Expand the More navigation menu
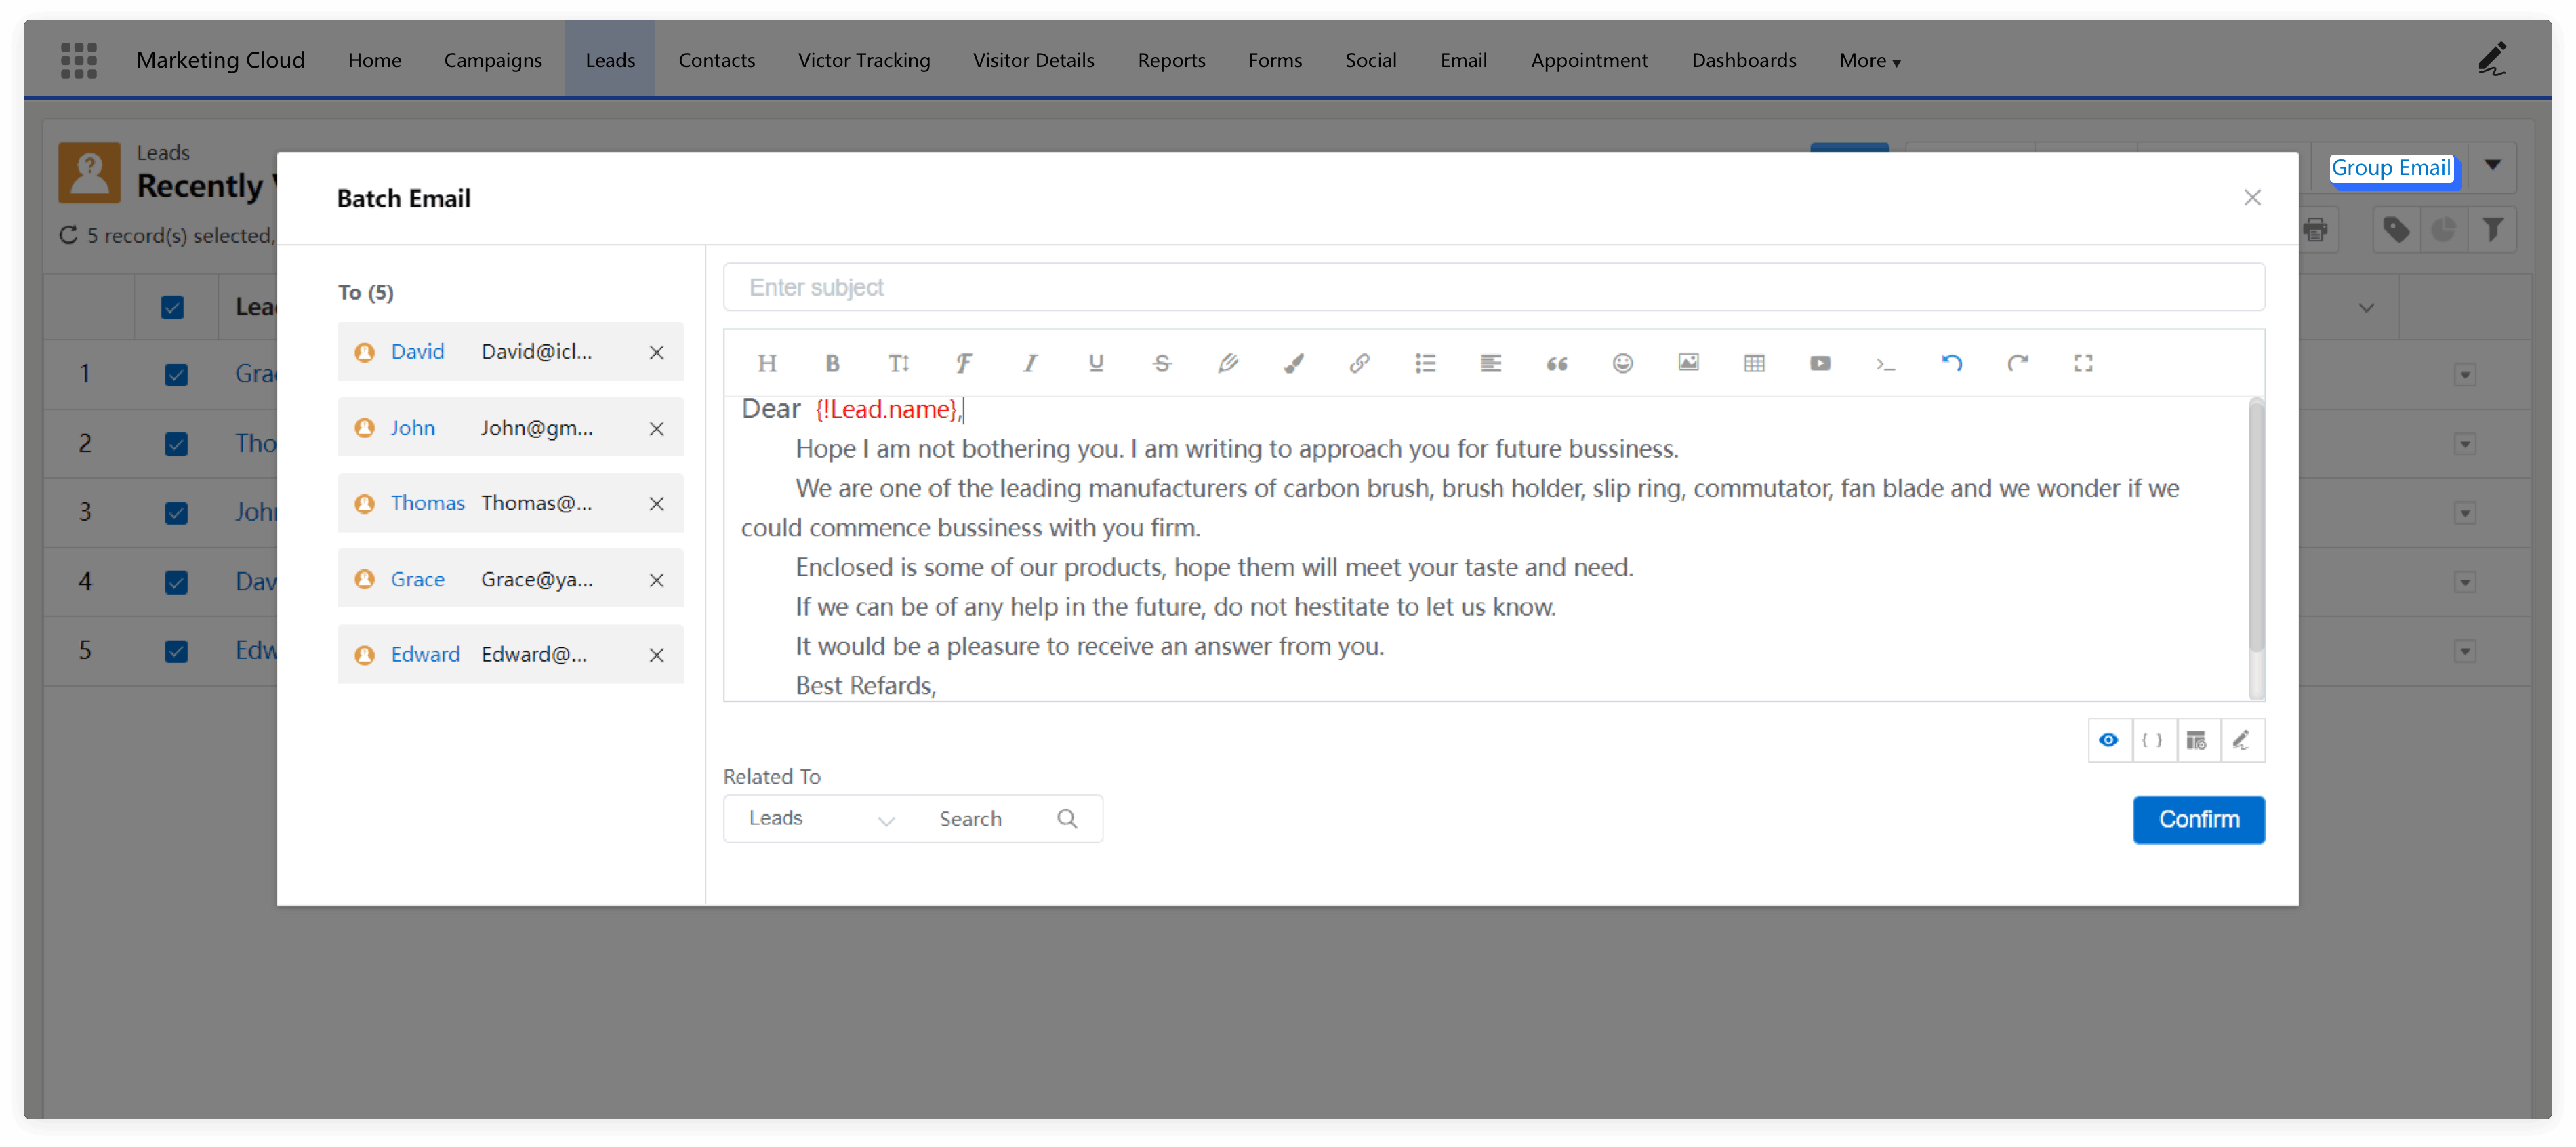Image resolution: width=2576 pixels, height=1147 pixels. (x=1869, y=60)
